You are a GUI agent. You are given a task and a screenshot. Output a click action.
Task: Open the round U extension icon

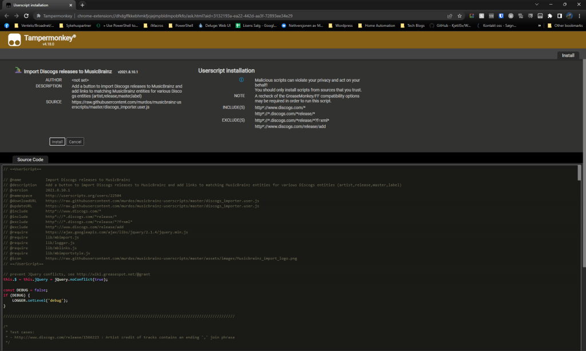(x=511, y=15)
